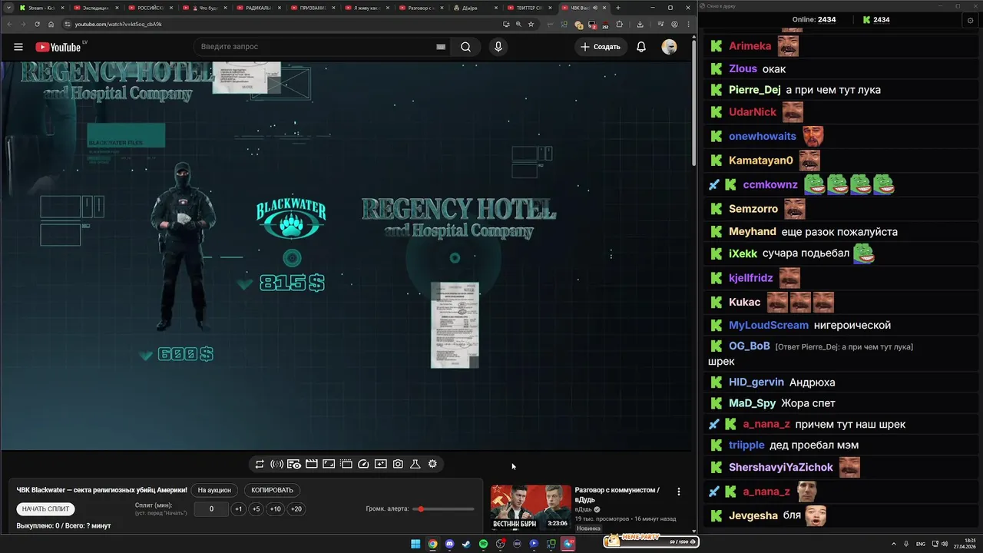Add twenty minutes with +20 button
983x553 pixels.
[296, 508]
